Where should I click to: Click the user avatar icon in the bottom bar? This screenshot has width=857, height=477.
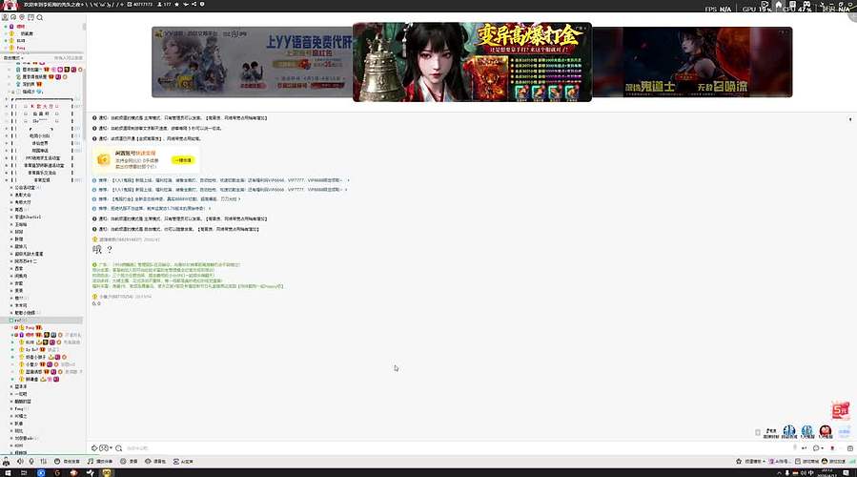[x=6, y=462]
